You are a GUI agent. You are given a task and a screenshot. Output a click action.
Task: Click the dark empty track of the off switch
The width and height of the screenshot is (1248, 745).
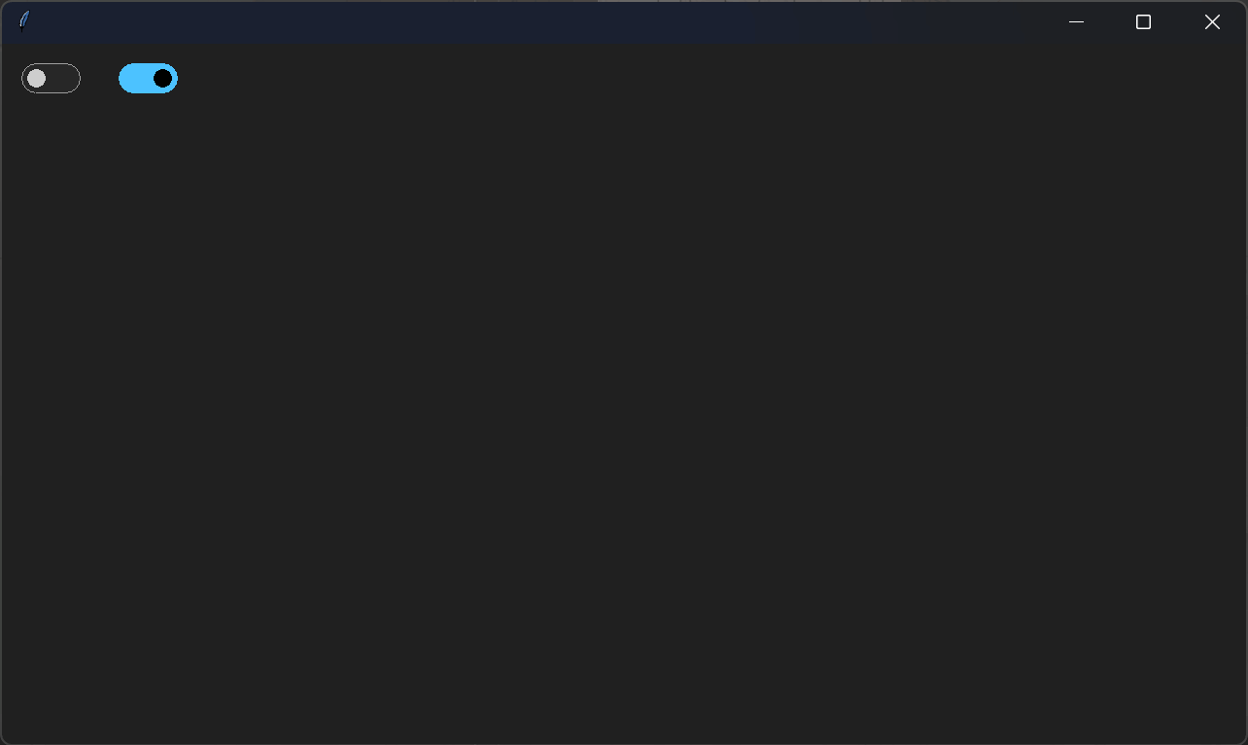click(63, 79)
